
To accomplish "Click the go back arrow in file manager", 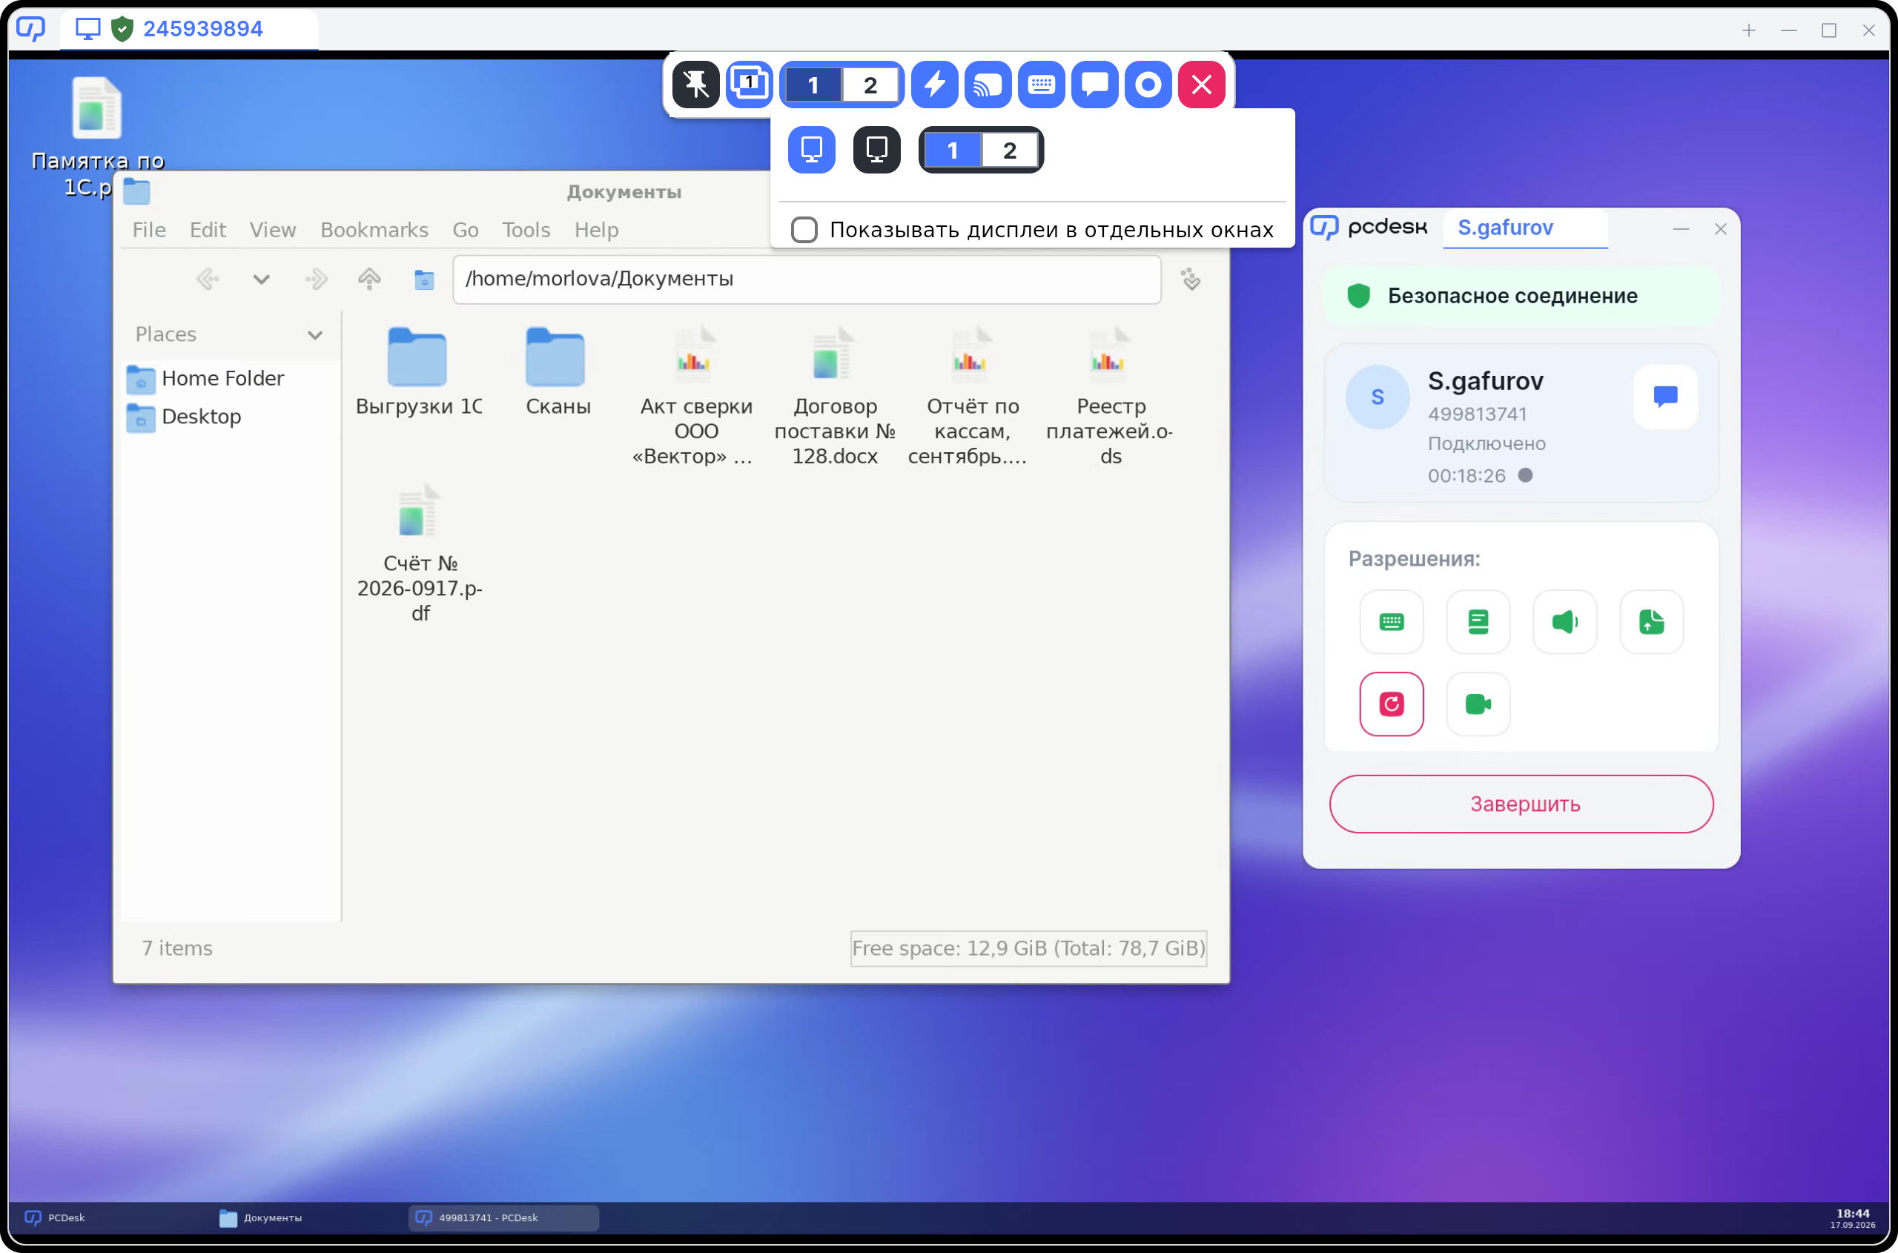I will (x=208, y=279).
